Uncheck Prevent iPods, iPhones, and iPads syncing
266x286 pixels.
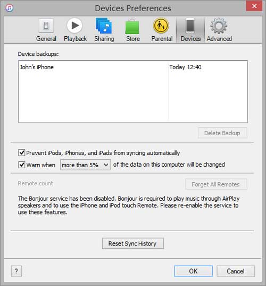tap(22, 153)
